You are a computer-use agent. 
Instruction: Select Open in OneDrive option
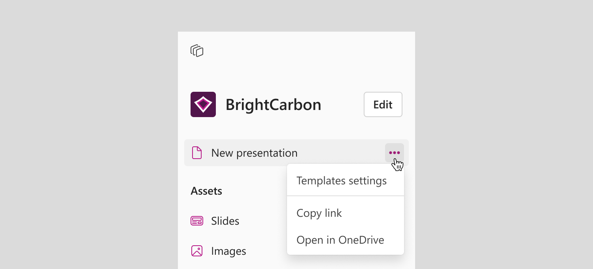point(340,240)
